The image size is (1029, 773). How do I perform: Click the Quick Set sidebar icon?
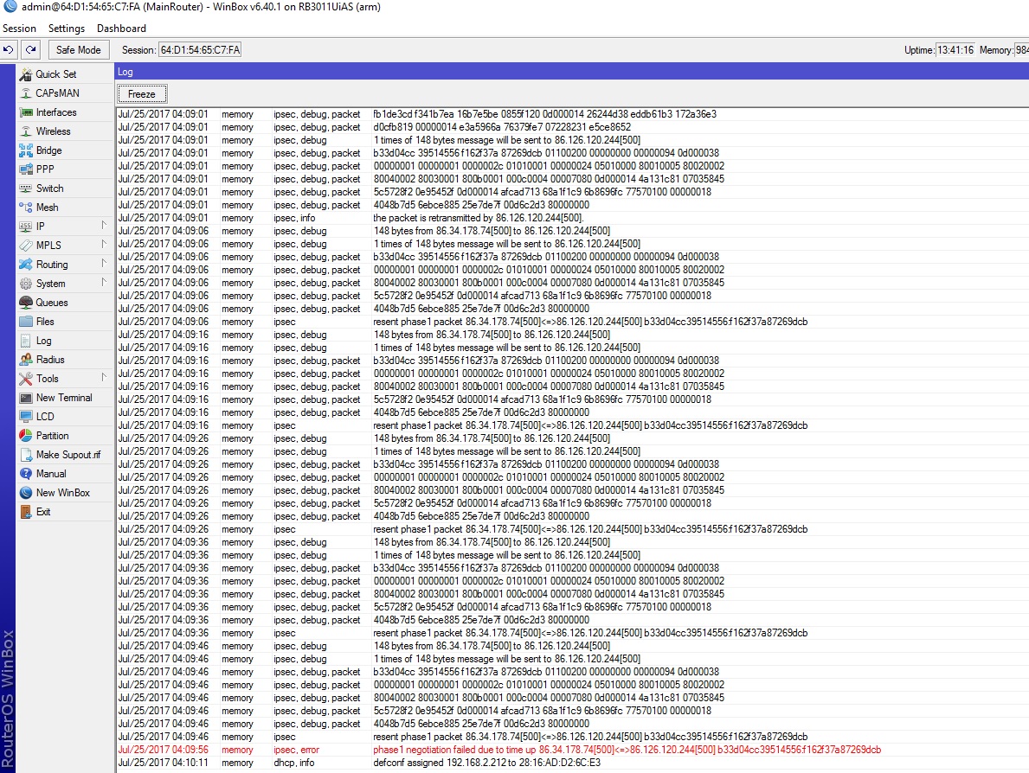click(26, 74)
